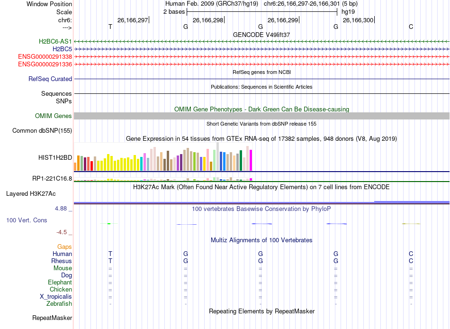
Task: Click the T base in the ruler
Action: coord(110,27)
